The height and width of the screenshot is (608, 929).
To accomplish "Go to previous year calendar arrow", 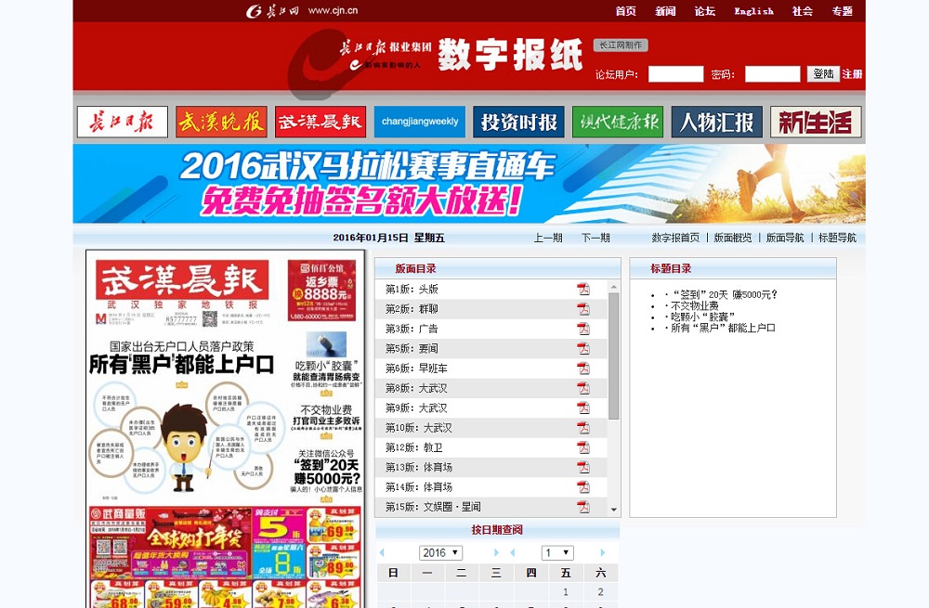I will tap(382, 552).
